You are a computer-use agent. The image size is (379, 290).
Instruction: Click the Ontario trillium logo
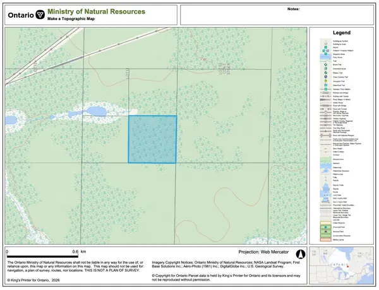pos(40,14)
